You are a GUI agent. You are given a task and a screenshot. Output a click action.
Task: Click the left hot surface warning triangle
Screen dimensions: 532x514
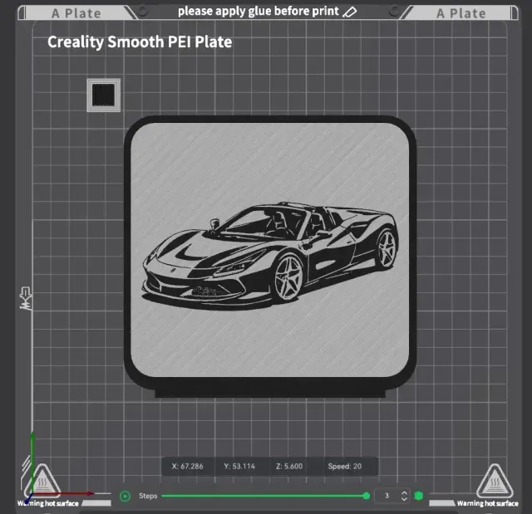[42, 481]
